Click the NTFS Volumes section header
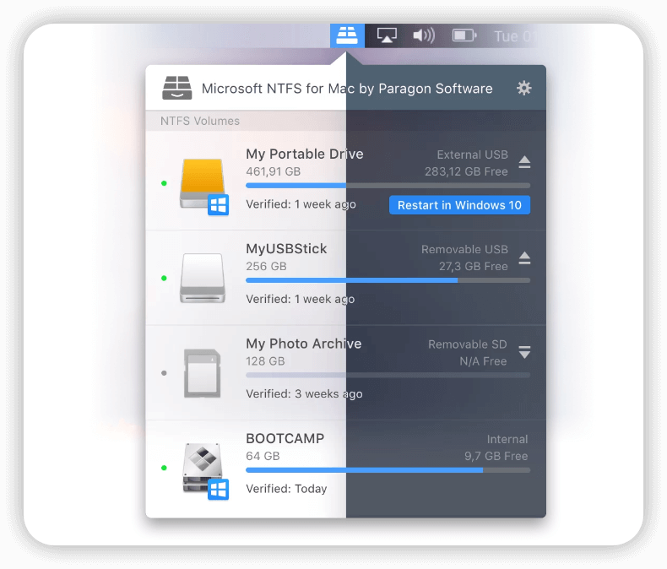The image size is (667, 569). click(200, 121)
